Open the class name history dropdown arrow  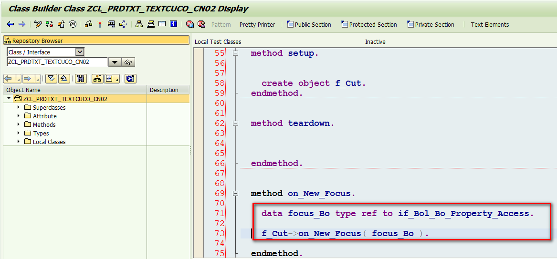pos(115,62)
